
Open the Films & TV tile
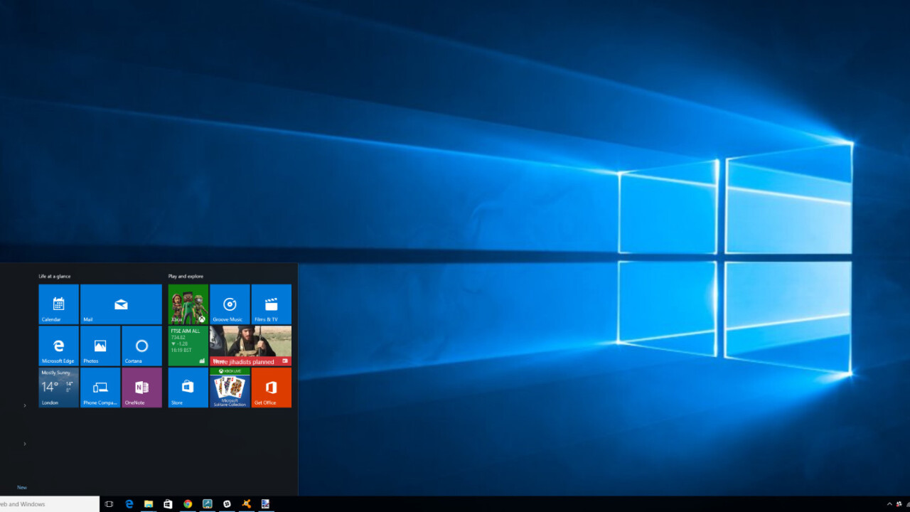pos(271,304)
